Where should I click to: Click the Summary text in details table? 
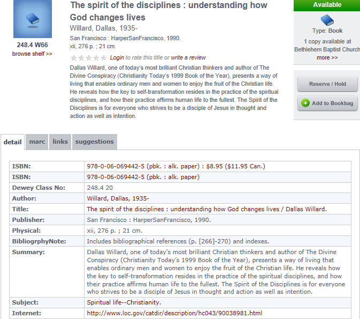coord(216,272)
